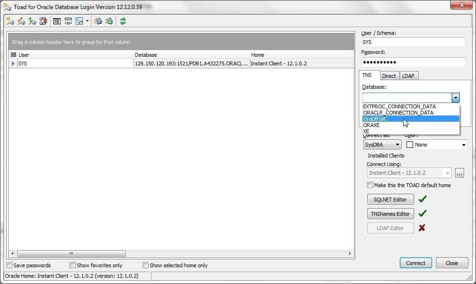
Task: Enable Show selected home only
Action: 145,265
